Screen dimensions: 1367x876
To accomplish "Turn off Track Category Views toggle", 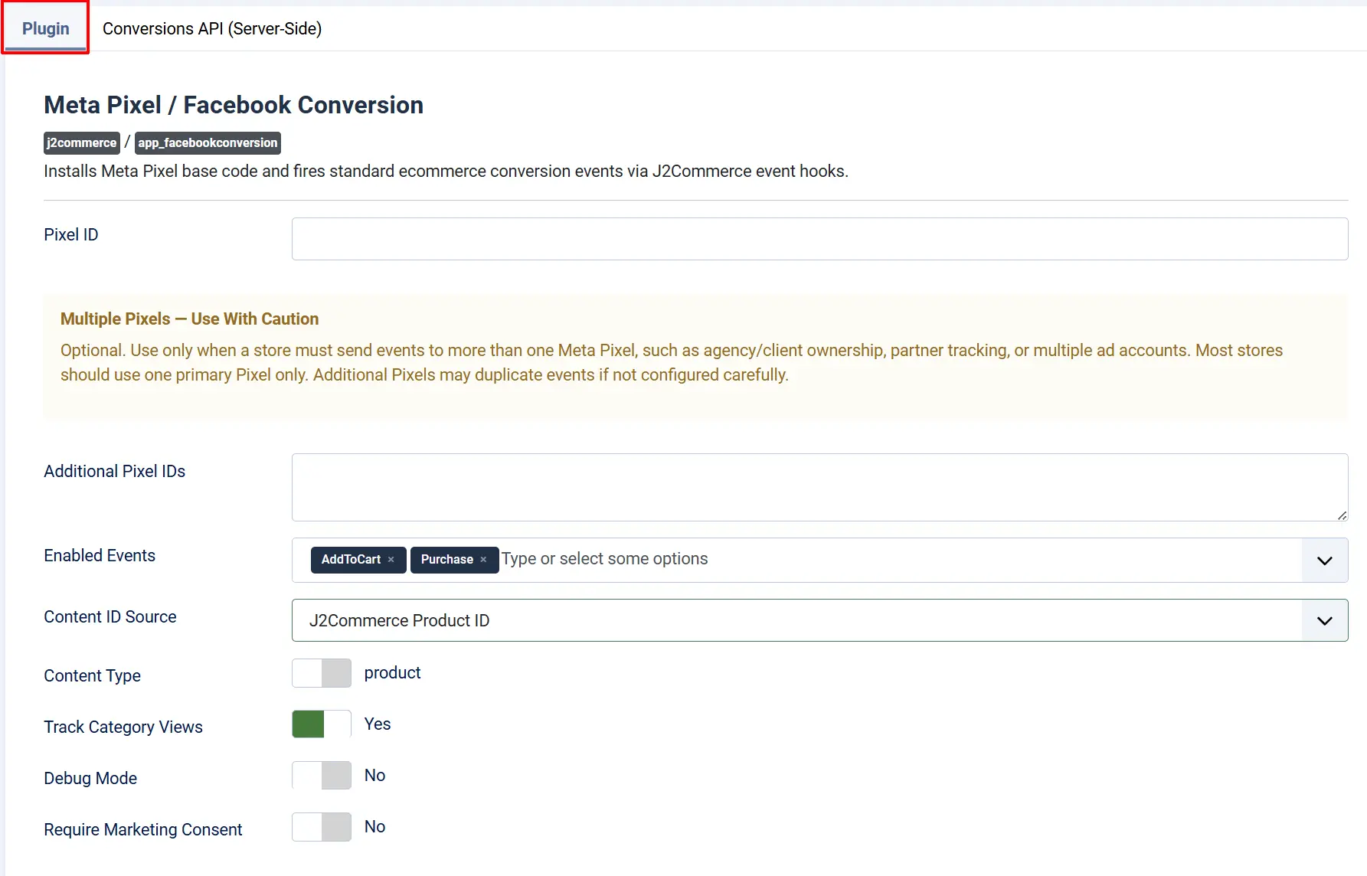I will coord(322,724).
